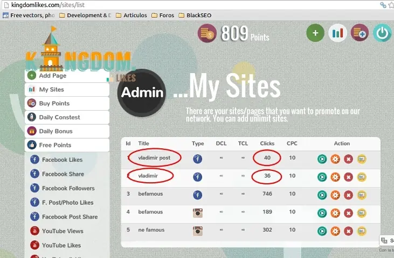Open gear settings in ne famous row
This screenshot has width=394, height=258.
(x=335, y=231)
